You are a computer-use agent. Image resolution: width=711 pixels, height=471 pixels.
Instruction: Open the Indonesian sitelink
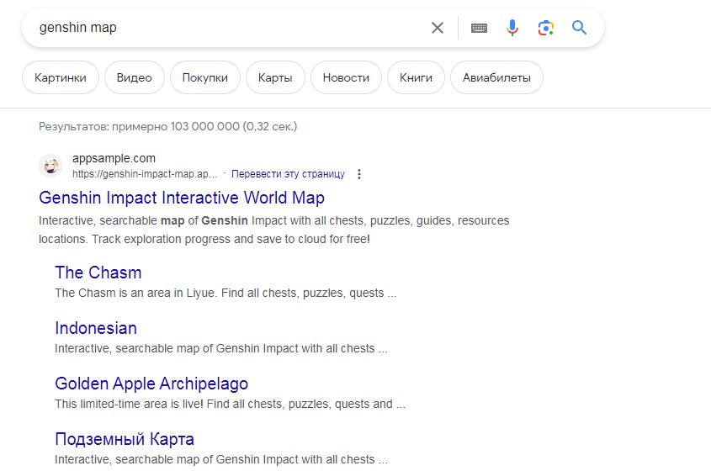(96, 328)
